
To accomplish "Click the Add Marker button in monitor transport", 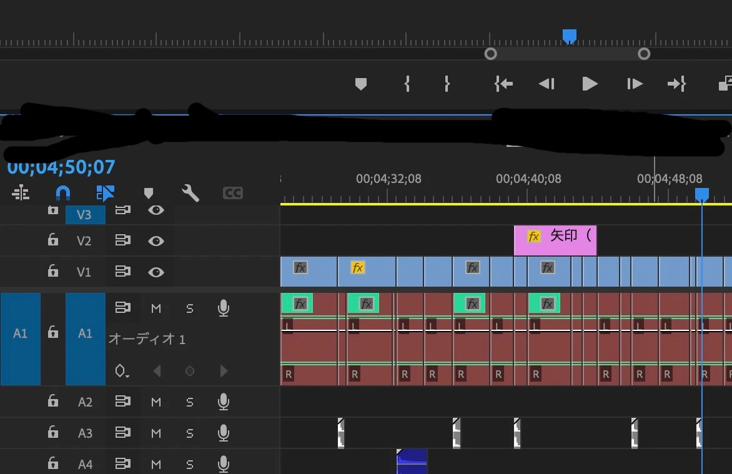I will click(x=361, y=84).
